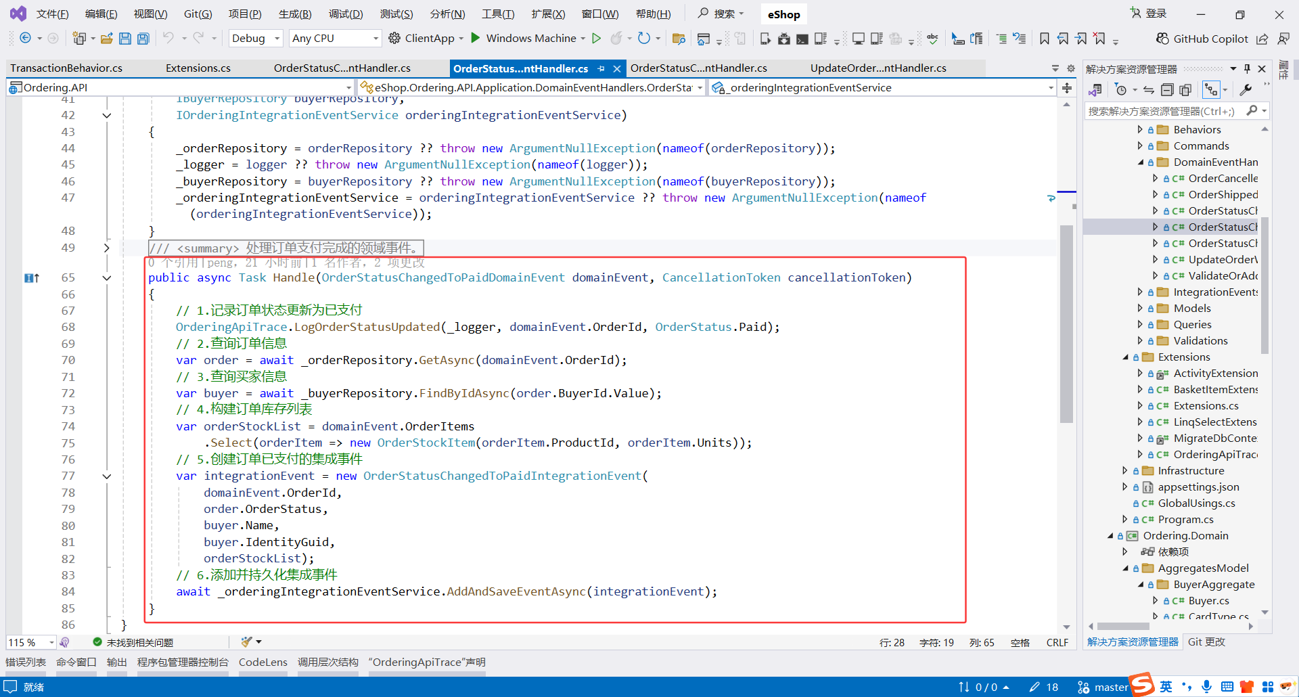Viewport: 1299px width, 697px height.
Task: Open GitHub Copilot from the toolbar
Action: [1202, 39]
